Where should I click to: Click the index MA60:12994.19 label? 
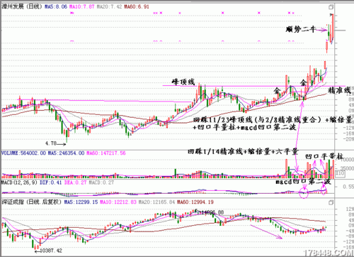[195, 202]
